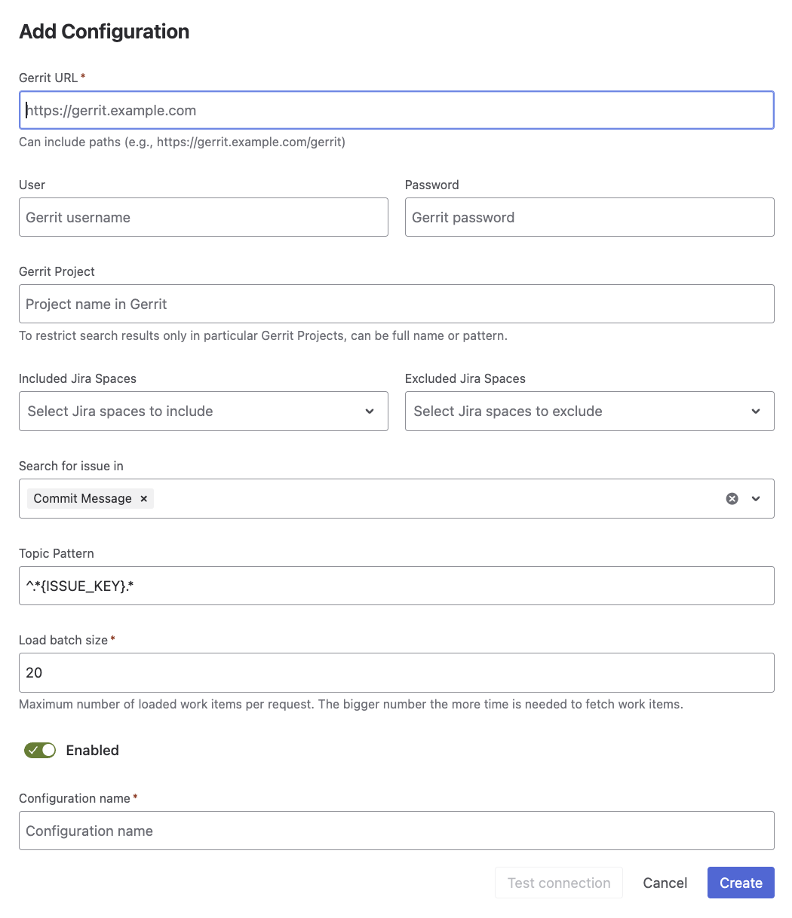Focus the Gerrit URL field

(x=396, y=111)
